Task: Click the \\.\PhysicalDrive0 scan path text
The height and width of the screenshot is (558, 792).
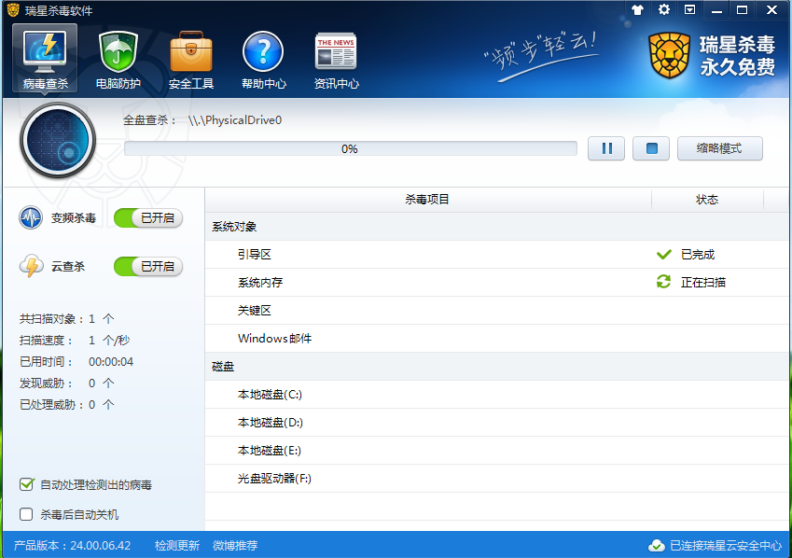Action: (235, 120)
